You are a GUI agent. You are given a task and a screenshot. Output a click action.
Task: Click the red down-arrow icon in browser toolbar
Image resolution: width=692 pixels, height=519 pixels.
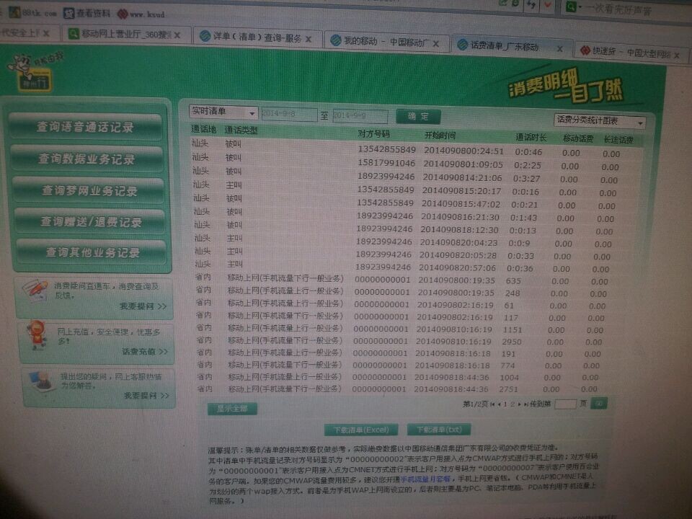[x=548, y=5]
